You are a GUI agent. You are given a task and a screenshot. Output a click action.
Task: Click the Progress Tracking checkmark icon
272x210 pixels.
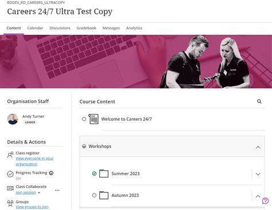(x=10, y=174)
